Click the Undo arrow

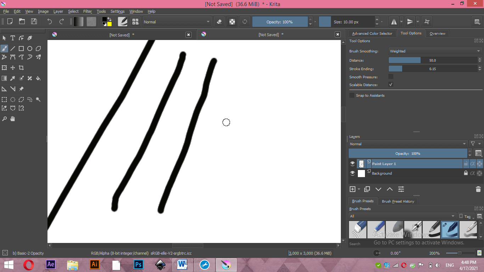(x=50, y=22)
